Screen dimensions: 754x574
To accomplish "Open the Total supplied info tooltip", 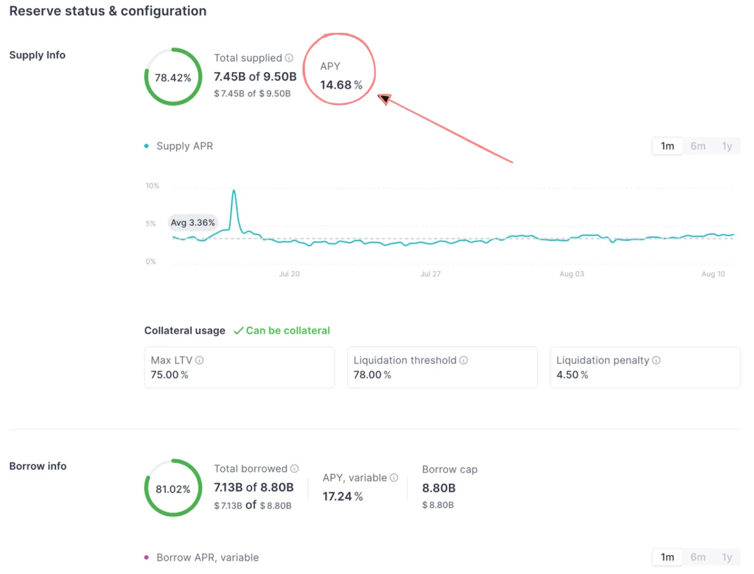I will (288, 57).
